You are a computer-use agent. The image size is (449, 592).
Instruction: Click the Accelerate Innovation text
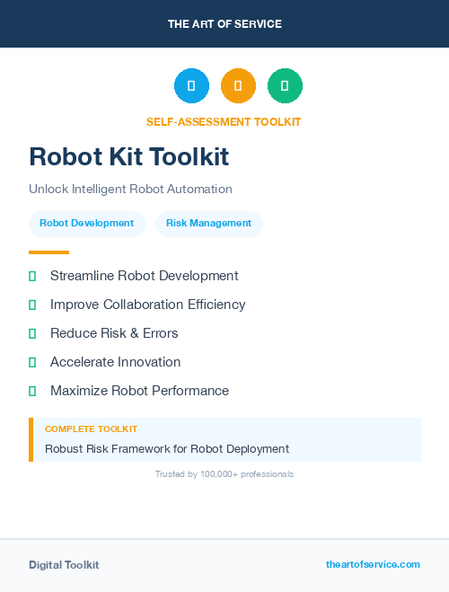(116, 362)
